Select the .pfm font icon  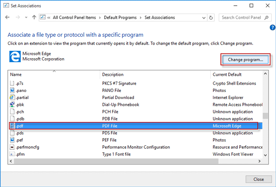[12, 154]
